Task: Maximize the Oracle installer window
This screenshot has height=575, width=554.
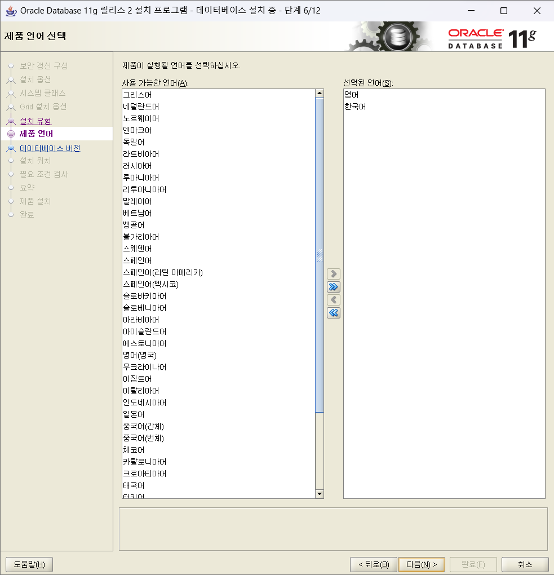Action: pyautogui.click(x=504, y=11)
